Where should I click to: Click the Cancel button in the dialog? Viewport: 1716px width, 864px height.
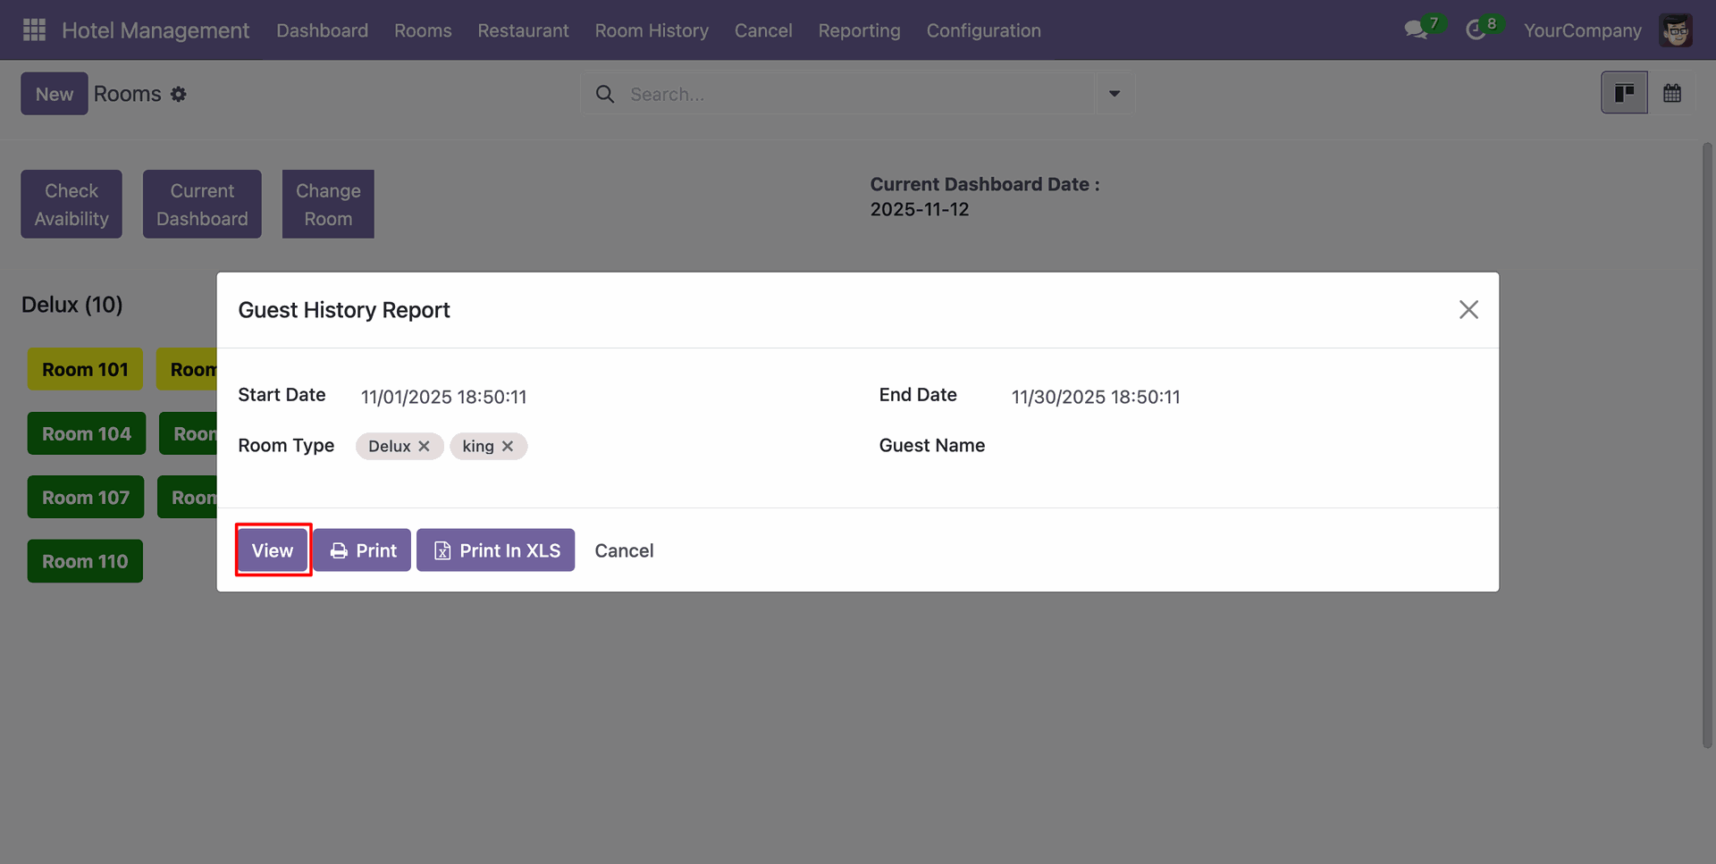pyautogui.click(x=624, y=550)
